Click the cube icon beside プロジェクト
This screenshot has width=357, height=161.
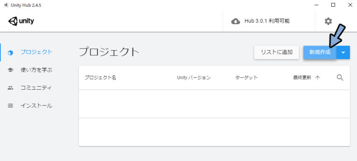click(10, 53)
